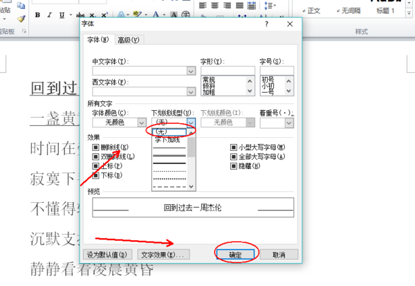Image resolution: width=415 pixels, height=286 pixels.
Task: Apply text highlight color pen icon
Action: click(137, 14)
